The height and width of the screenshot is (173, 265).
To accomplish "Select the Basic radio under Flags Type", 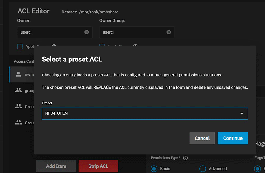I will (258, 169).
